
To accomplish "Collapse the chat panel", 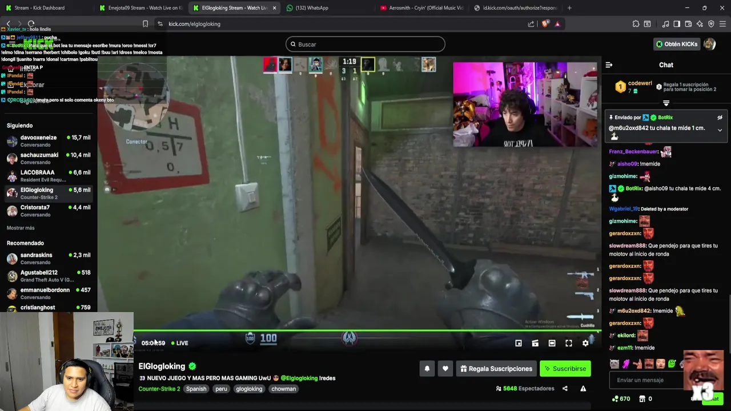I will tap(609, 65).
